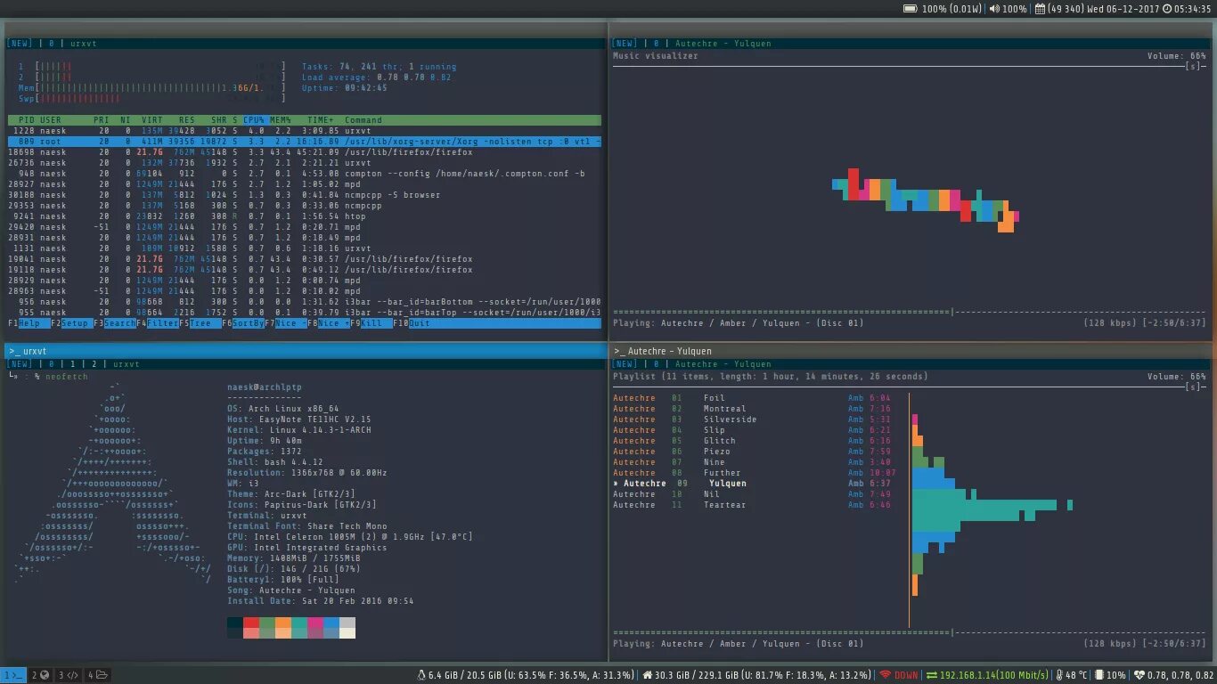Screen dimensions: 1217x684
Task: Select tmux window 2 in neofetch pane
Action: coord(94,364)
